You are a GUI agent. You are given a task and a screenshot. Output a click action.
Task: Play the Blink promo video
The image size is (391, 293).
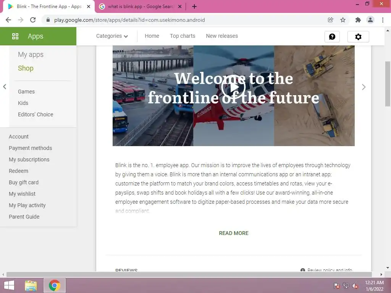(x=233, y=87)
